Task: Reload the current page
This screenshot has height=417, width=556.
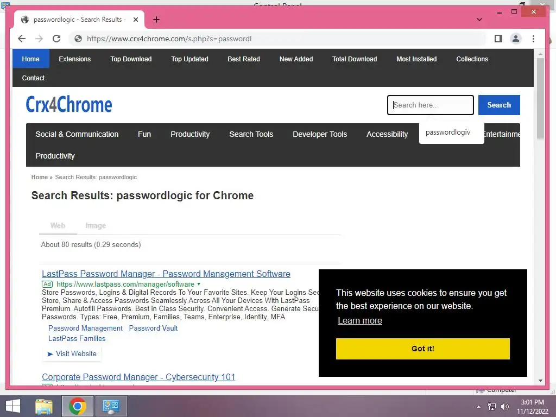Action: pos(56,39)
